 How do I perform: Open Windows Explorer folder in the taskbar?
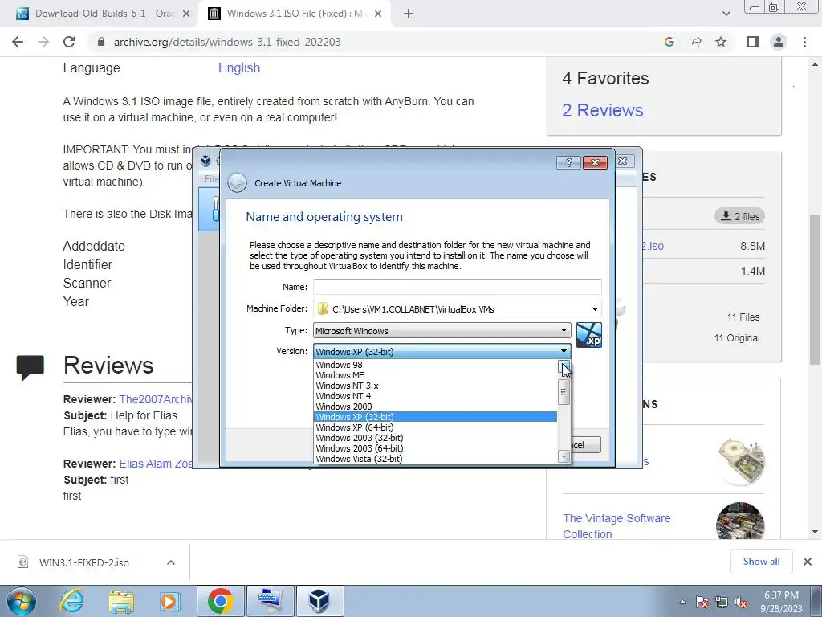click(x=121, y=601)
